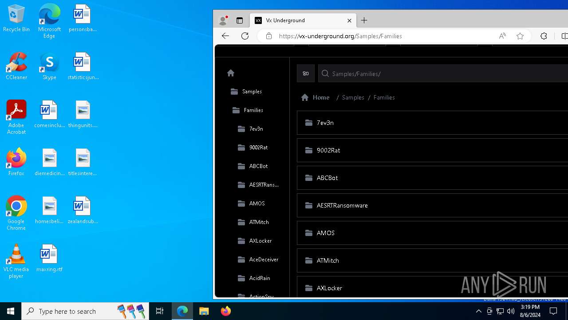Click Families in breadcrumb
568x320 pixels.
[384, 97]
